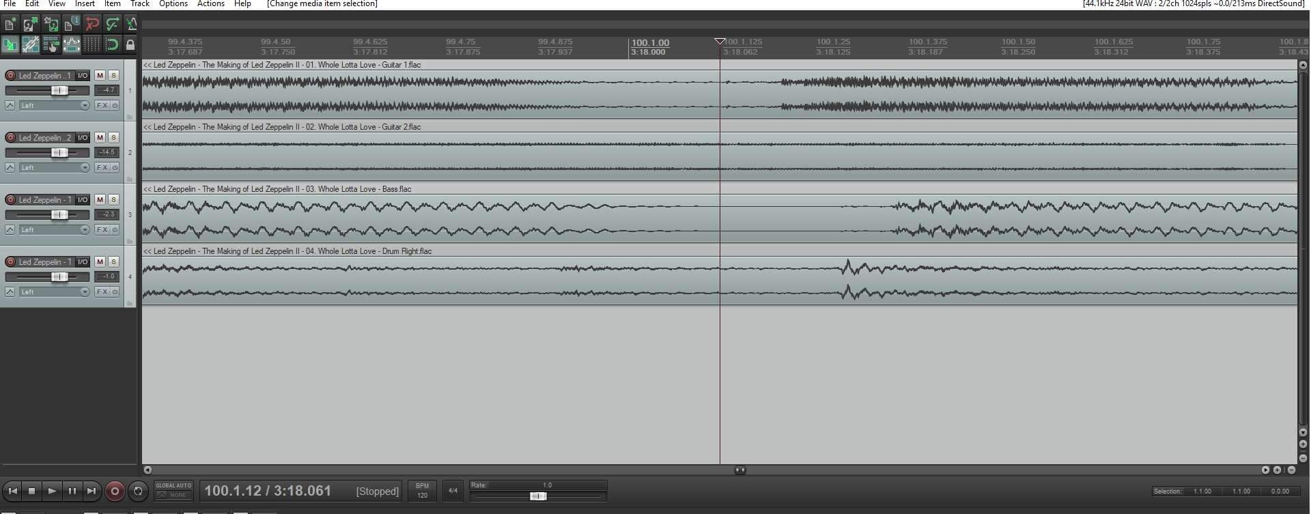Open the Track menu

pyautogui.click(x=139, y=4)
